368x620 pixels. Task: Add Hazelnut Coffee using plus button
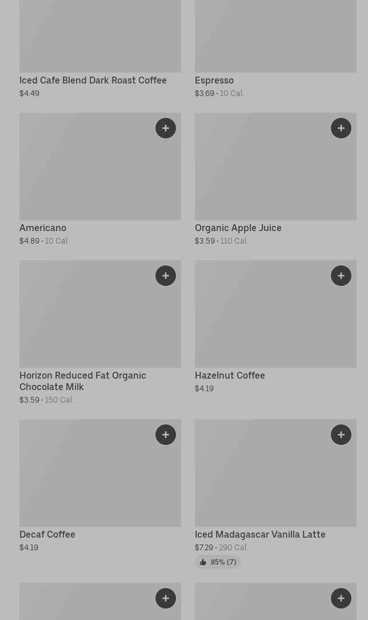(341, 276)
